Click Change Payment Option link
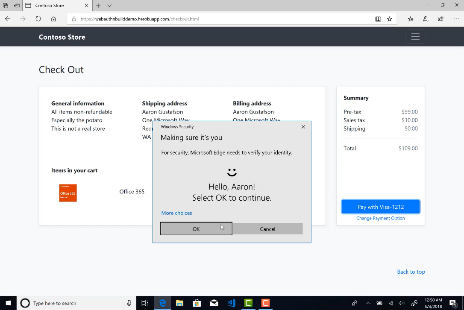The height and width of the screenshot is (310, 464). pyautogui.click(x=381, y=218)
